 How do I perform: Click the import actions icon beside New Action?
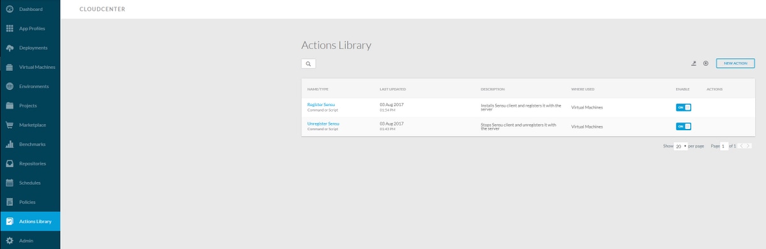click(x=694, y=63)
